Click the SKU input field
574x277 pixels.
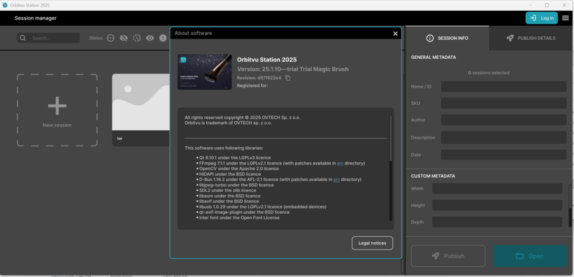(x=503, y=104)
